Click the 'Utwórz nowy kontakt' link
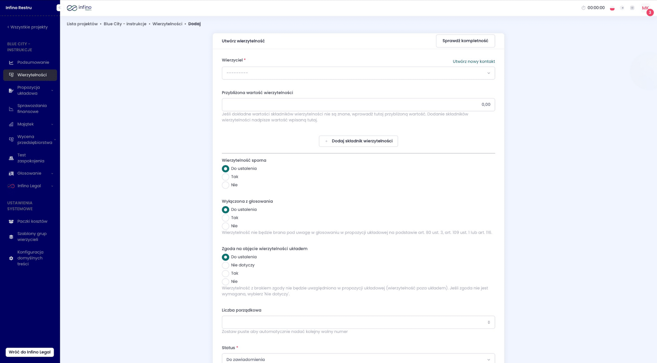 click(x=474, y=61)
